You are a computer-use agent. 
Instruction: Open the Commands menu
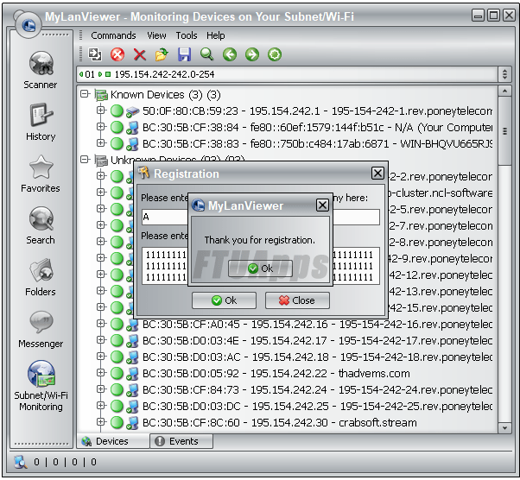coord(113,35)
